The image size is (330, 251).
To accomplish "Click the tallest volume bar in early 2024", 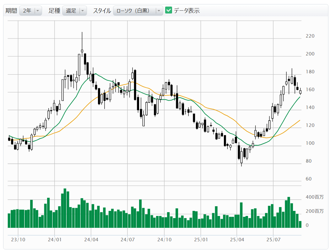I will coord(65,208).
